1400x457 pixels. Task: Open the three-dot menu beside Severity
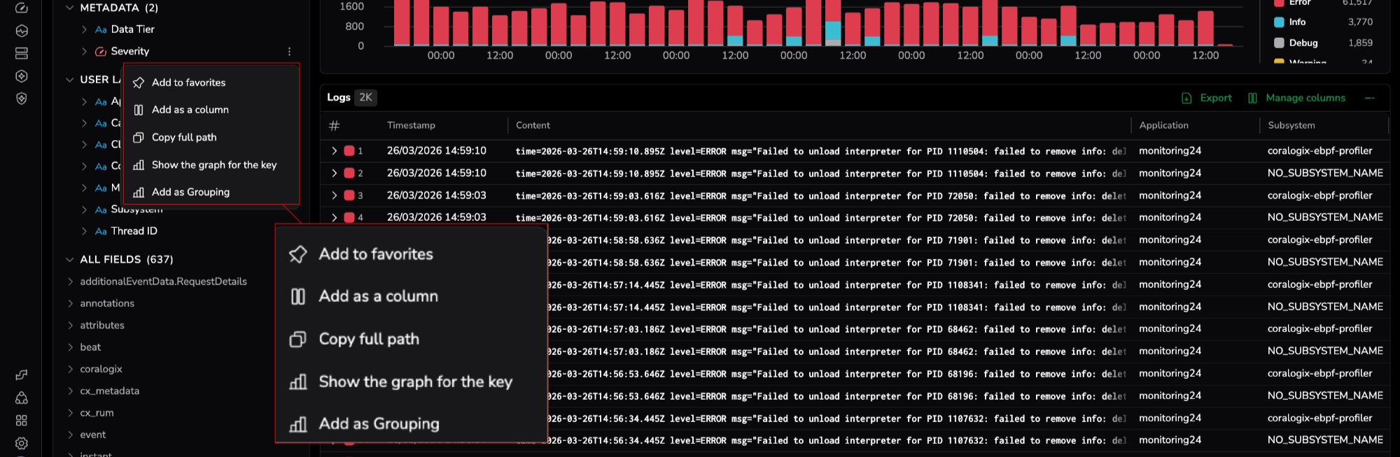tap(289, 52)
